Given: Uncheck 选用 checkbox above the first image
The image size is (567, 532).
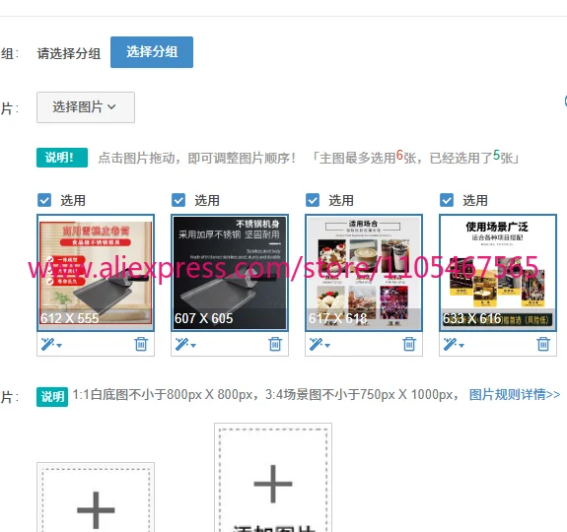Looking at the screenshot, I should pos(44,200).
